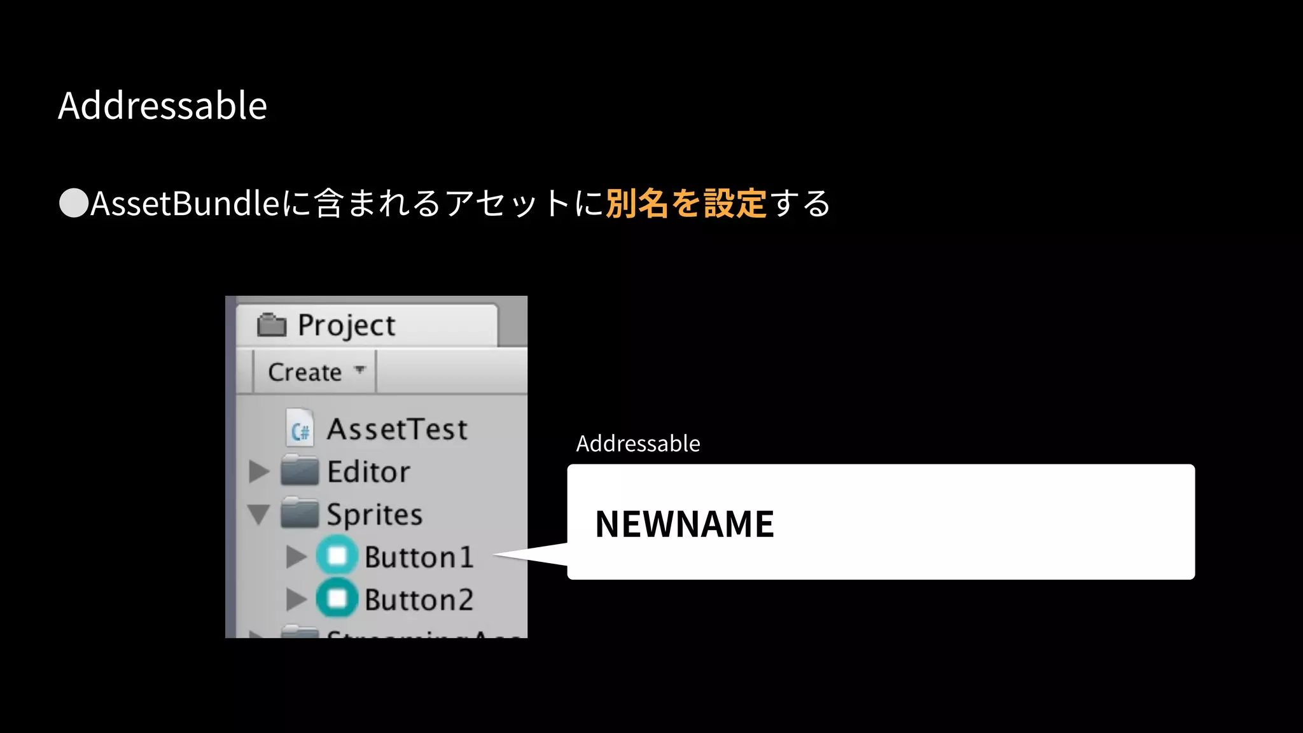Click the Project tab folder icon
Image resolution: width=1303 pixels, height=733 pixels.
(x=272, y=325)
